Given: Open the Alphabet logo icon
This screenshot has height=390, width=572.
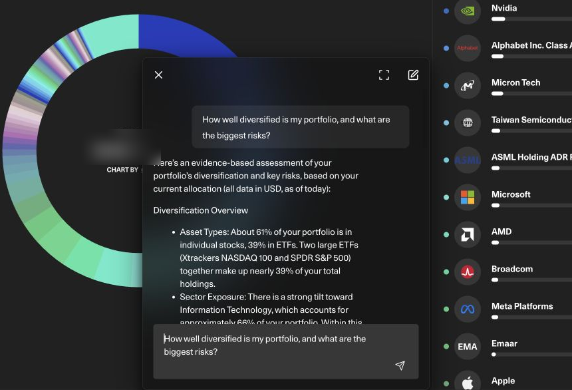Looking at the screenshot, I should 468,48.
